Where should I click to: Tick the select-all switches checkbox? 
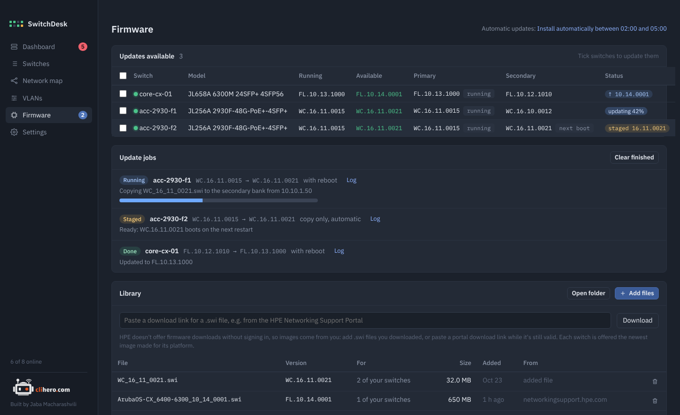pyautogui.click(x=123, y=75)
